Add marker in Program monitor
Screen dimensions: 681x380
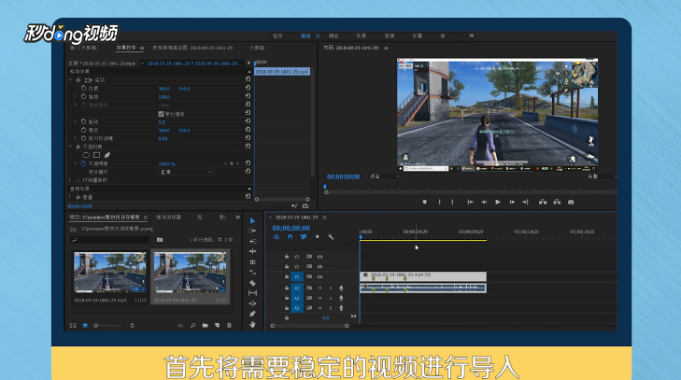[x=425, y=202]
